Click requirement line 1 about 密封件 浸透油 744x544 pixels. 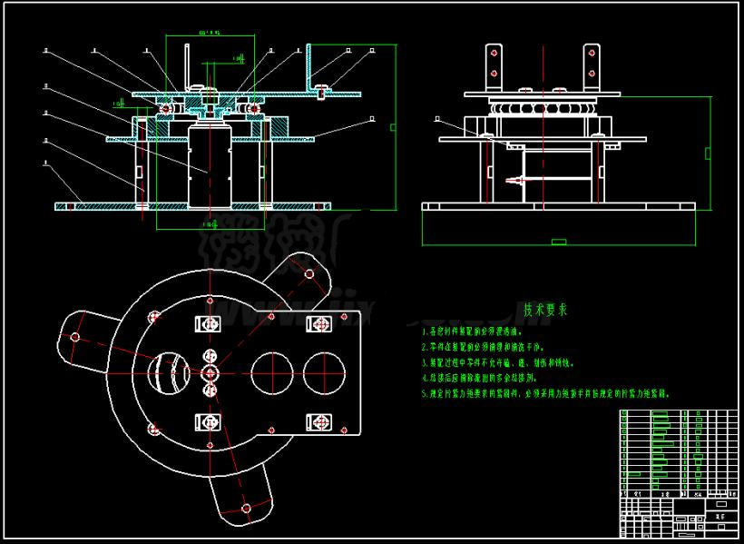pyautogui.click(x=473, y=331)
